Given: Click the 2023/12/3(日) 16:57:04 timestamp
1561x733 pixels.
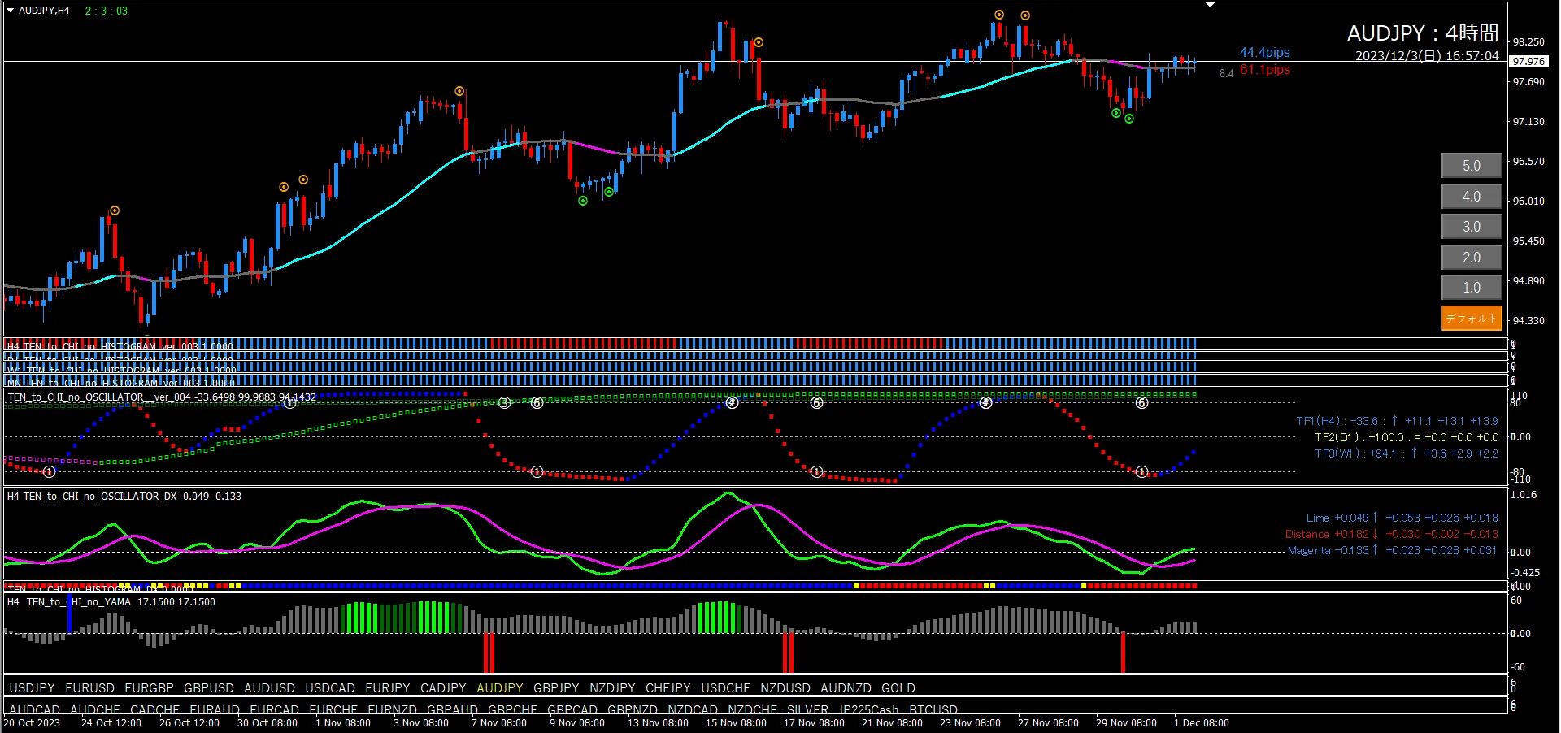Looking at the screenshot, I should 1427,56.
